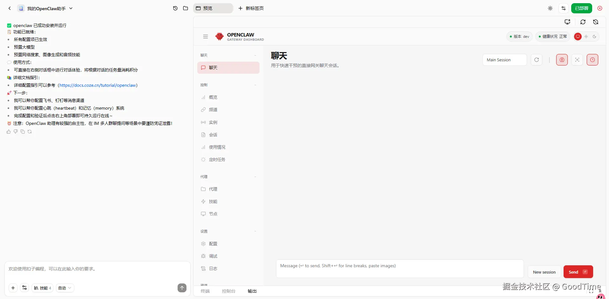Open 定时任务 in the sidebar
Viewport: 609px width, 299px height.
[228, 160]
